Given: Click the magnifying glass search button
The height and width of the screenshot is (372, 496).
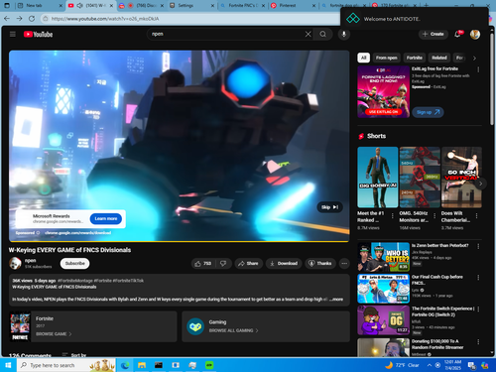Looking at the screenshot, I should [x=323, y=34].
